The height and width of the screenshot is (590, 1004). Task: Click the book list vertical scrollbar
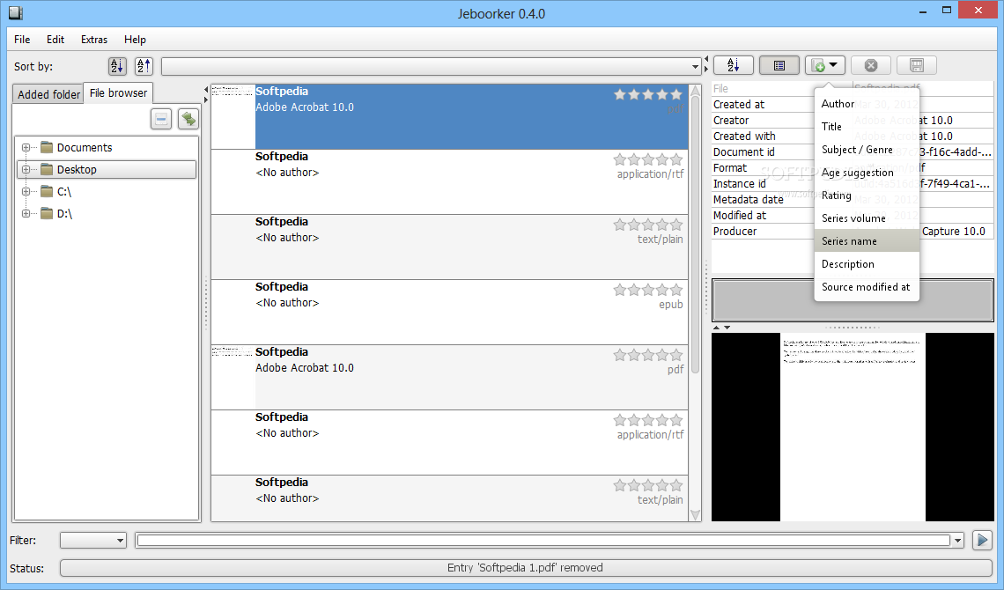695,233
